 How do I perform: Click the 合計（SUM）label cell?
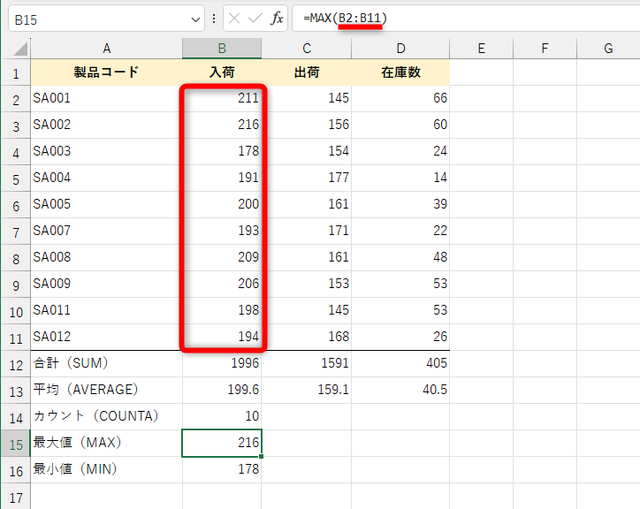point(107,363)
